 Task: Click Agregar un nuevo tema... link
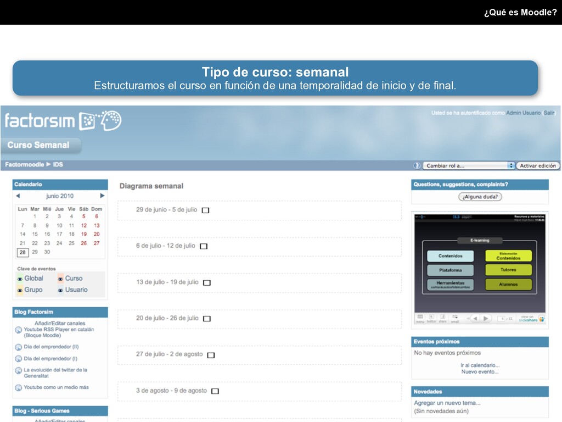point(447,403)
